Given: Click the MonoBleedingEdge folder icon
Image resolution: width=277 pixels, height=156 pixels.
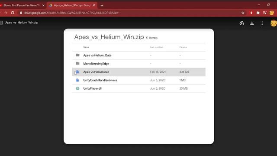Looking at the screenshot, I should 77,63.
